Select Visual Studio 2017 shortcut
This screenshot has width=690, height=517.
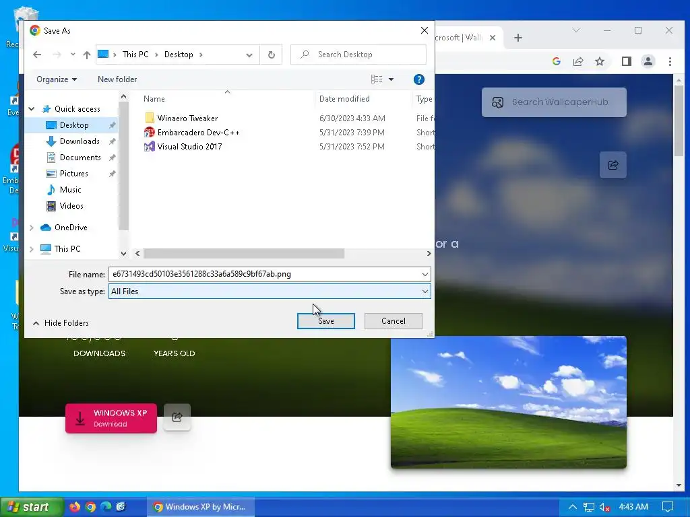click(x=189, y=146)
